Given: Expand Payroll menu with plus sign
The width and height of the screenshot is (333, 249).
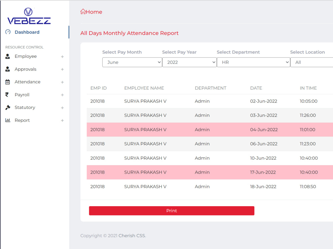Looking at the screenshot, I should [62, 95].
